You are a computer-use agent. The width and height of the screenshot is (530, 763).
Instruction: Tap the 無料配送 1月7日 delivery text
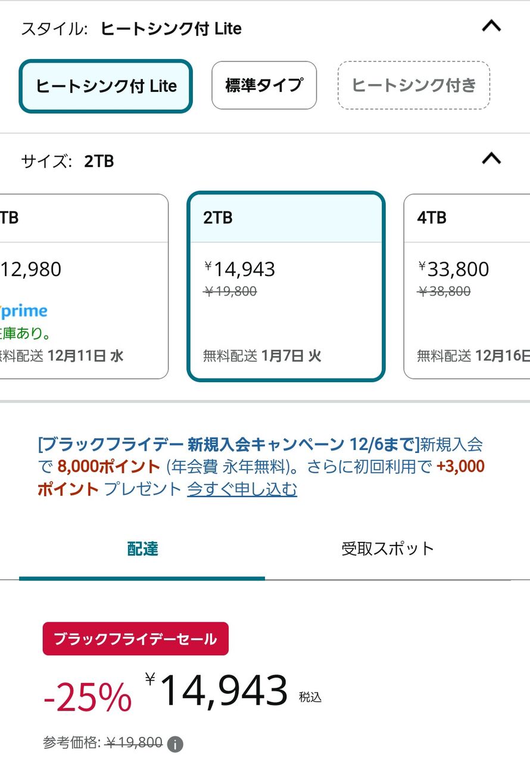click(262, 356)
